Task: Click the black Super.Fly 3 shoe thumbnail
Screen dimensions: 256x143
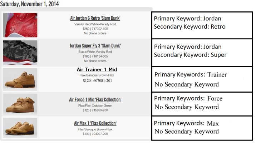Action: coord(20,53)
